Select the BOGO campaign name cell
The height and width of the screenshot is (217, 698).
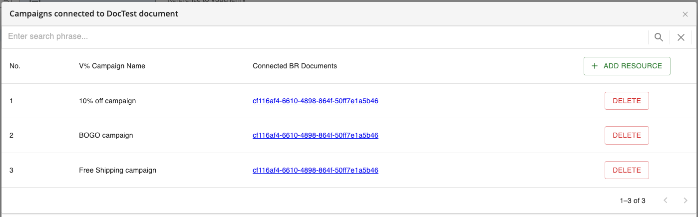pyautogui.click(x=106, y=135)
